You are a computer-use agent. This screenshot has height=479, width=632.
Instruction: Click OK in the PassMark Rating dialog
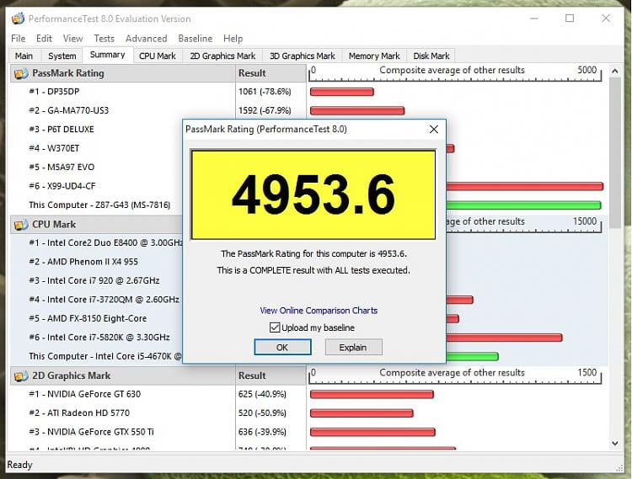[282, 347]
